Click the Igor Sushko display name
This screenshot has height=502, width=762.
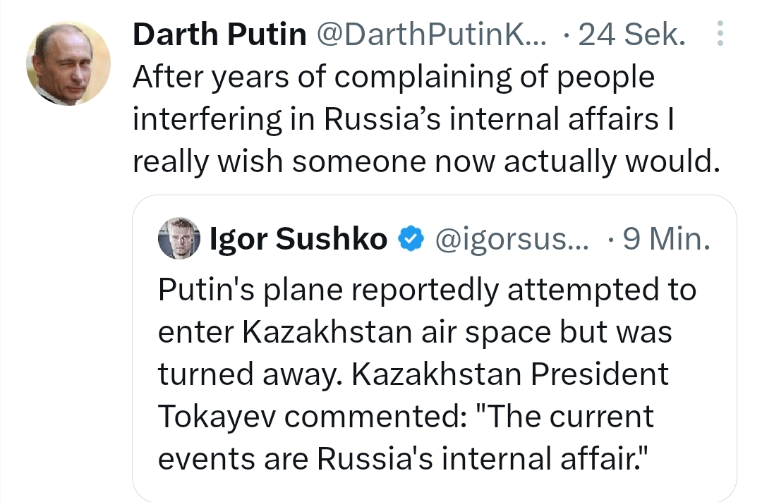[x=298, y=239]
